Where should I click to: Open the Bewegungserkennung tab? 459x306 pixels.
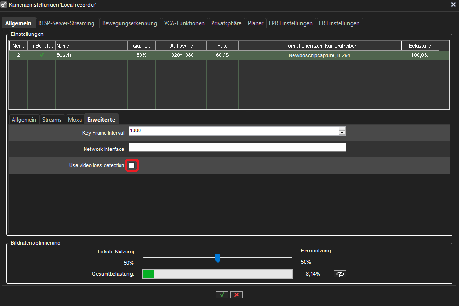pyautogui.click(x=130, y=23)
